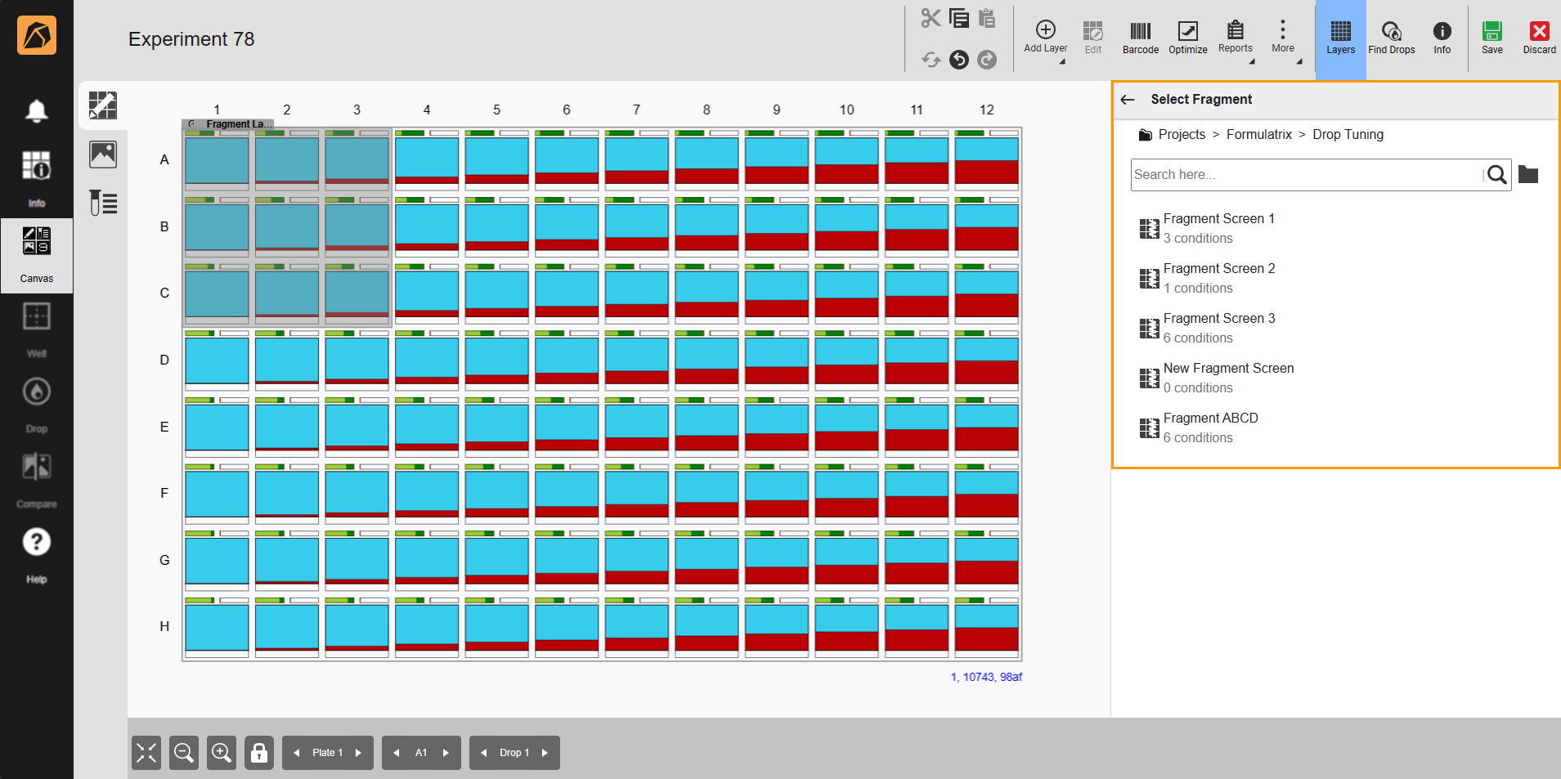Open the Info tab in left sidebar
Screen dimensions: 1561x779
pos(36,179)
